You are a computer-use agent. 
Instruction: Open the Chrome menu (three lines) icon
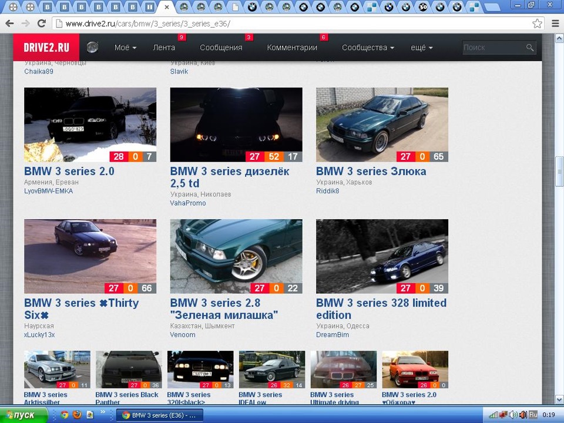[555, 23]
